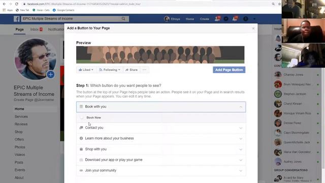Screen dimensions: 325x183
Task: Click the blue plus on profile picture
Action: (x=51, y=75)
